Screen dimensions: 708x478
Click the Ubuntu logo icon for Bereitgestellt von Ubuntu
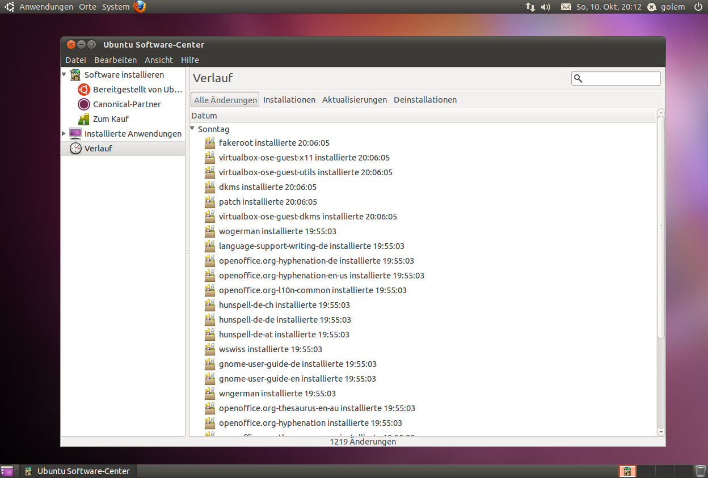point(84,90)
